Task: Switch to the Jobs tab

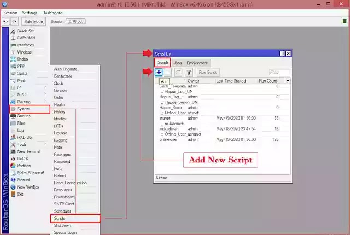Action: tap(178, 63)
